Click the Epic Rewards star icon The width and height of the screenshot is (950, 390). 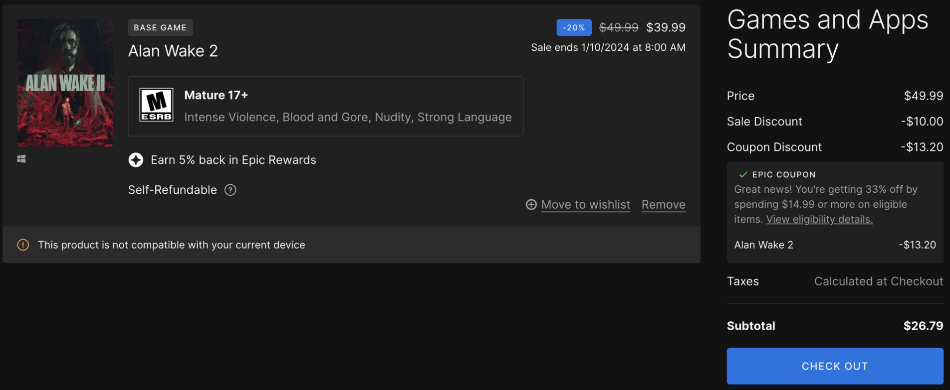point(136,160)
